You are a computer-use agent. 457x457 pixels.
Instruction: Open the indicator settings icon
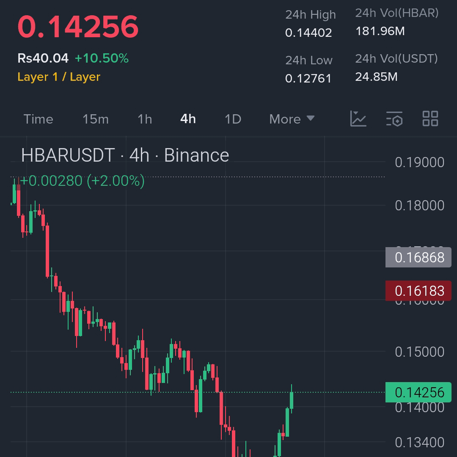click(x=394, y=118)
